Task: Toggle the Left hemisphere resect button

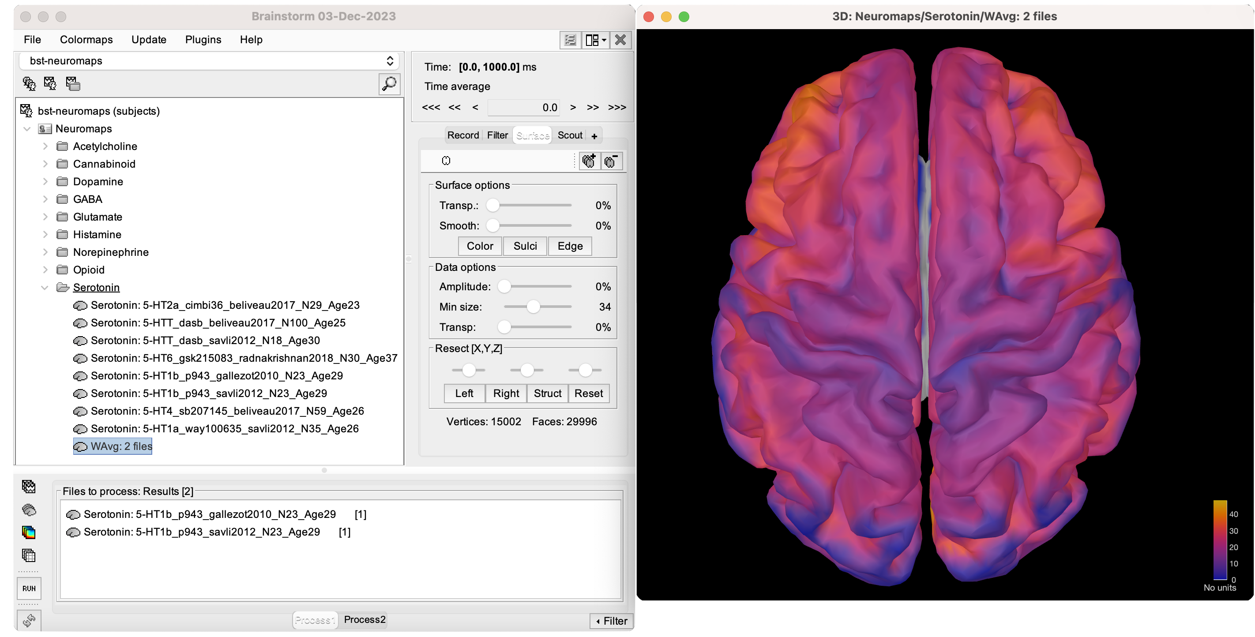Action: (464, 393)
